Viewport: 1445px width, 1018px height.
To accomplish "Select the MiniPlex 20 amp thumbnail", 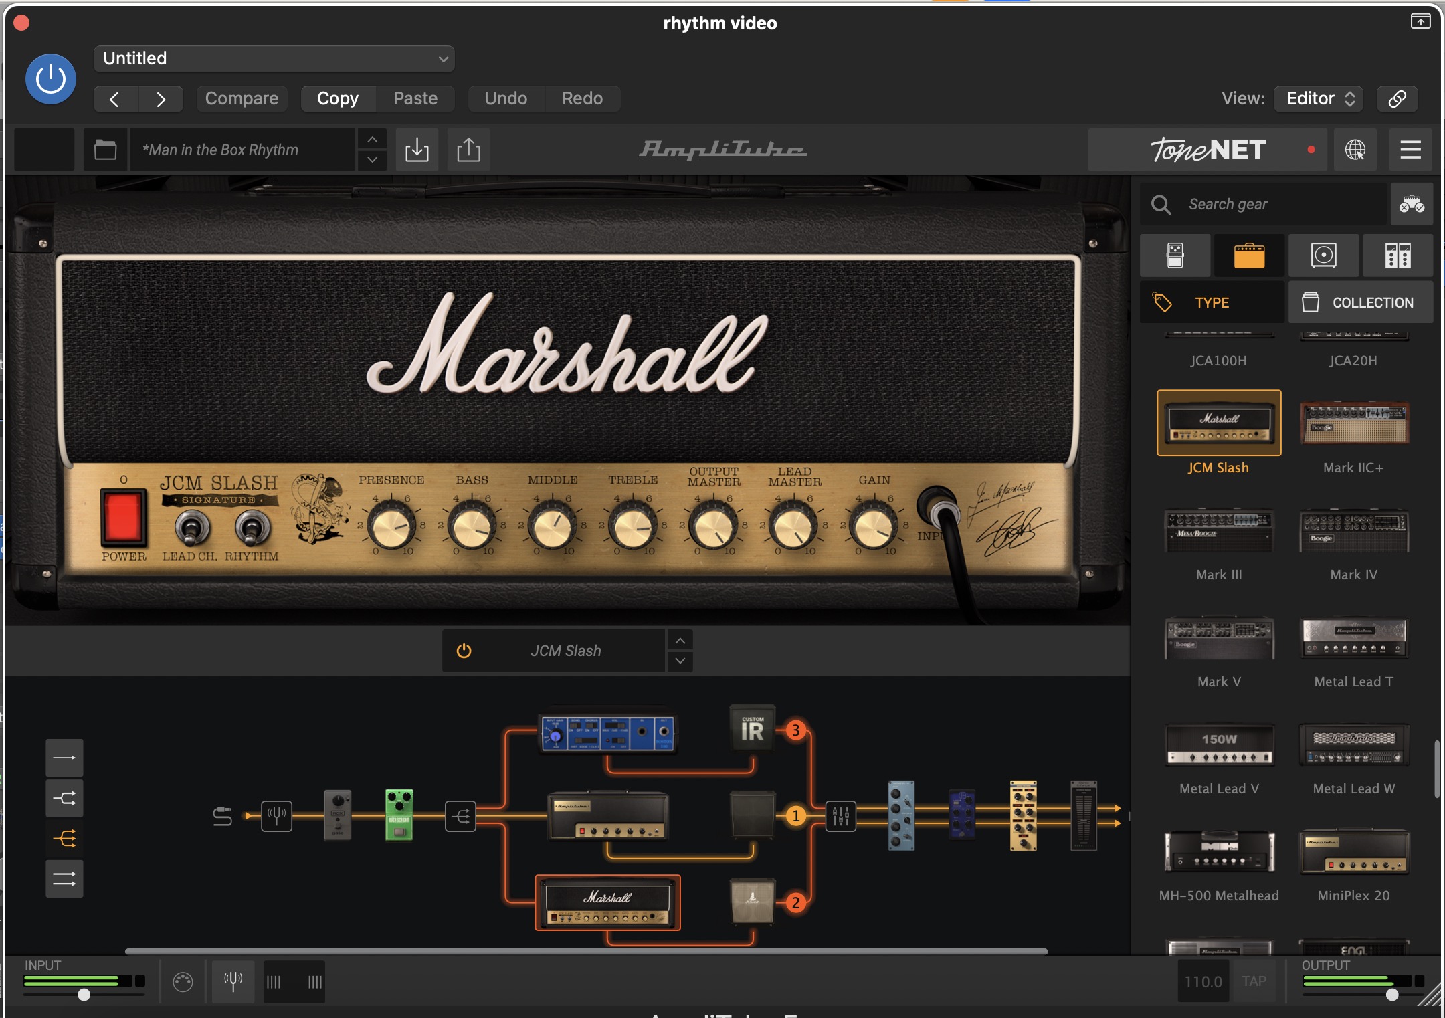I will (x=1354, y=851).
